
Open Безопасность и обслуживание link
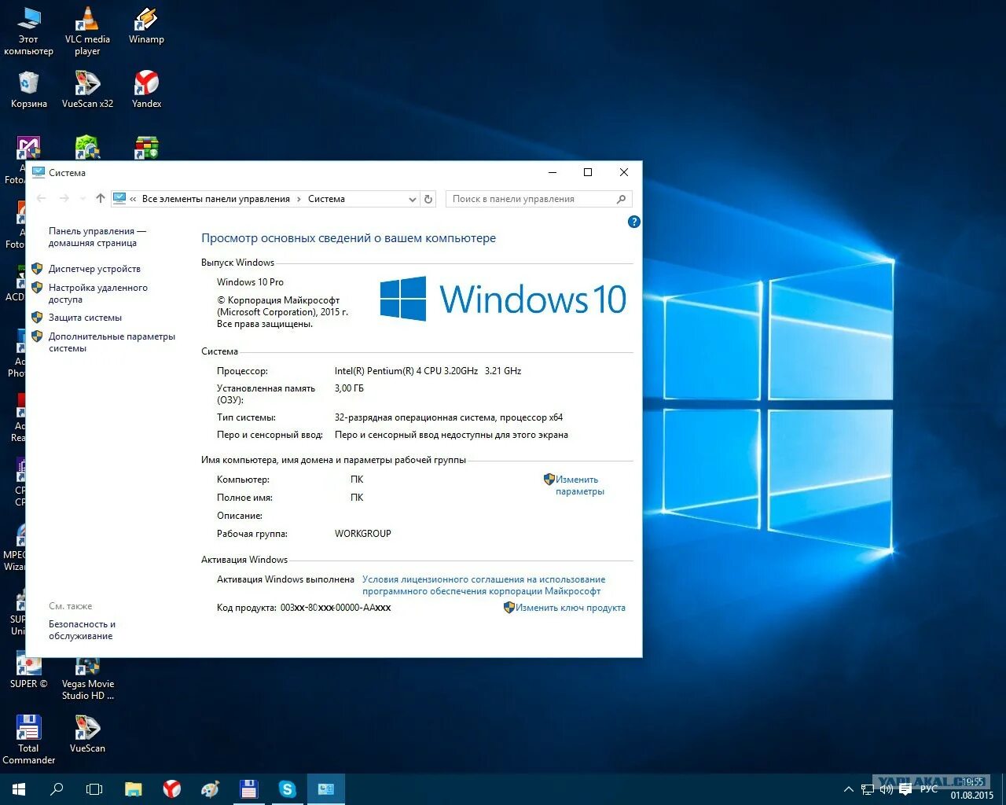(82, 630)
